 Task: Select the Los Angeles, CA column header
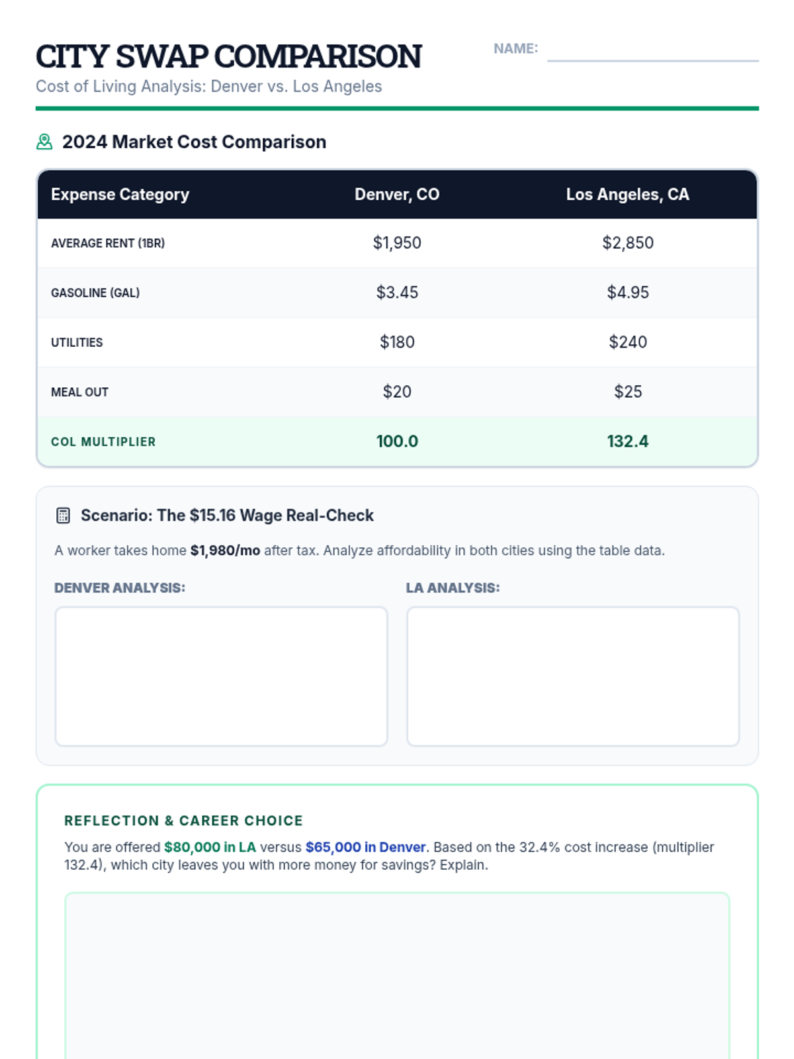coord(627,195)
